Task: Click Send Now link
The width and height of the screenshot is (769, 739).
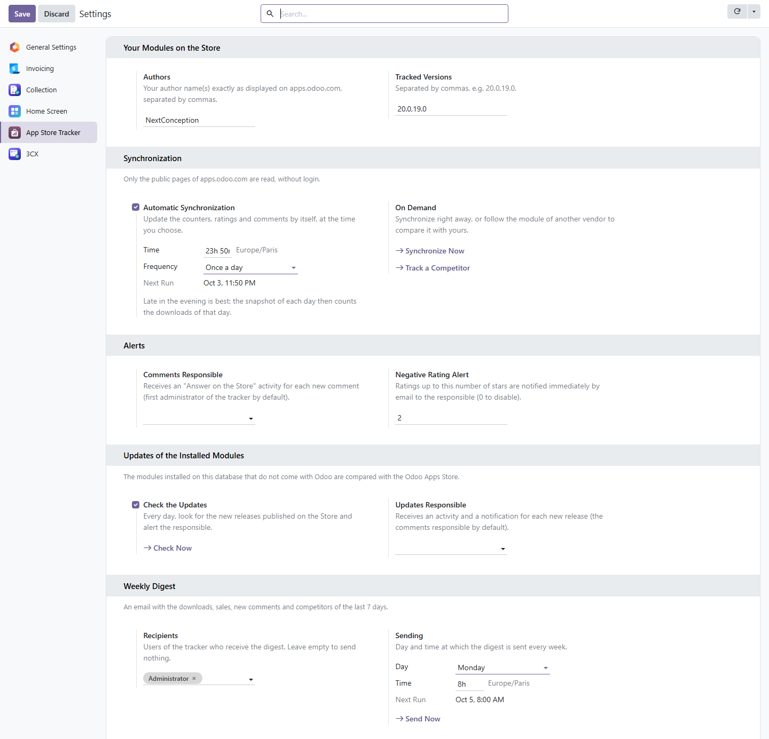Action: coord(418,719)
